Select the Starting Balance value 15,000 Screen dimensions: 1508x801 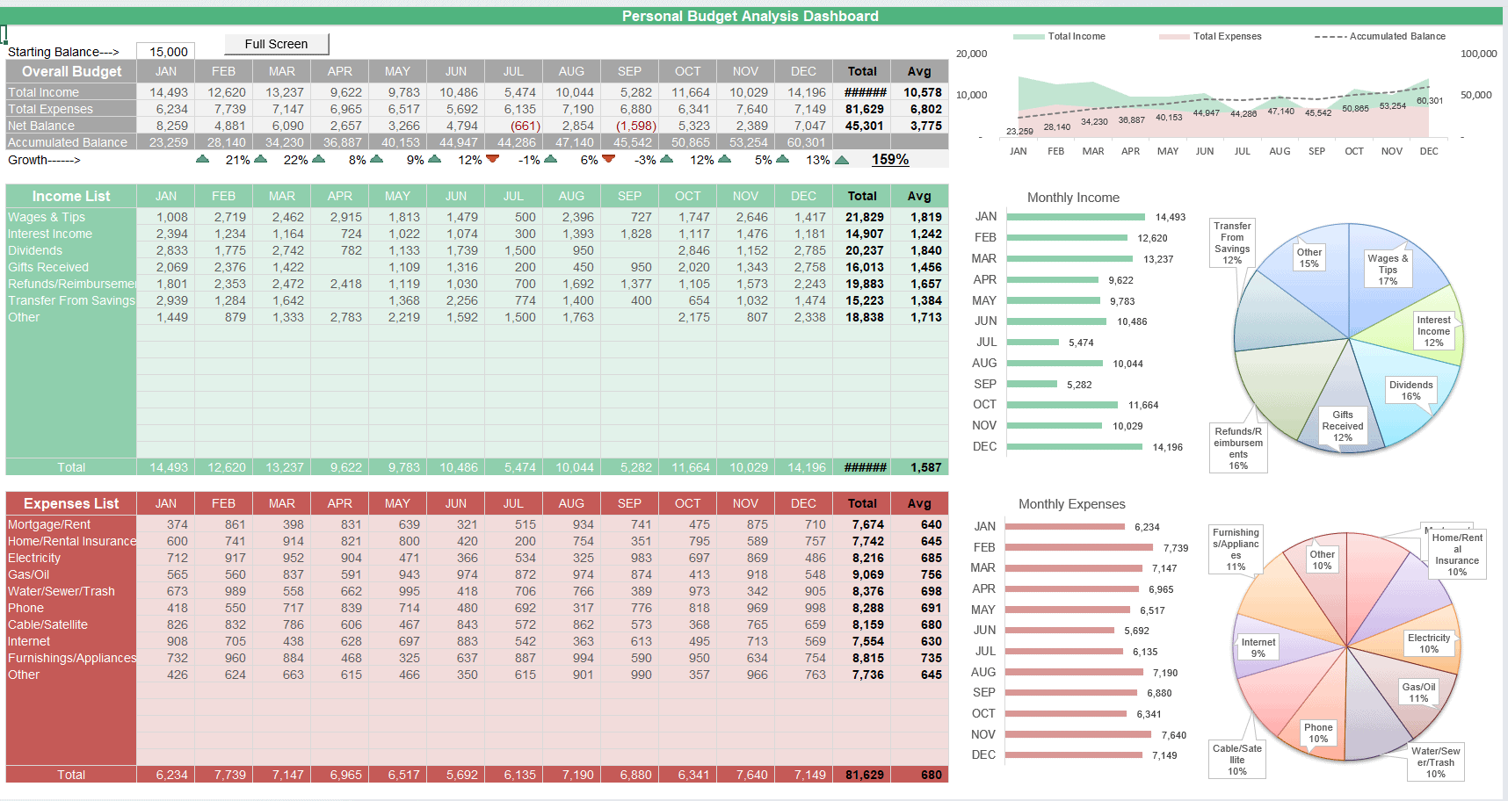coord(168,52)
